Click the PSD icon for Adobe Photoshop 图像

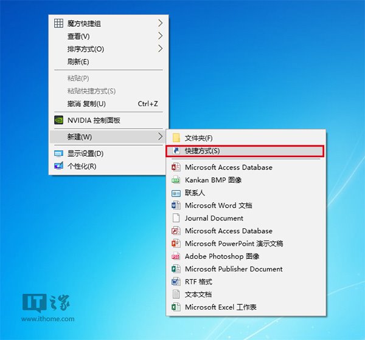[x=176, y=256]
